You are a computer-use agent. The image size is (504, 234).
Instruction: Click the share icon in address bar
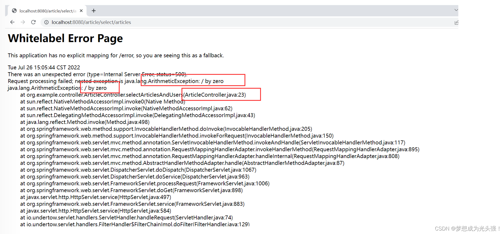tap(456, 22)
